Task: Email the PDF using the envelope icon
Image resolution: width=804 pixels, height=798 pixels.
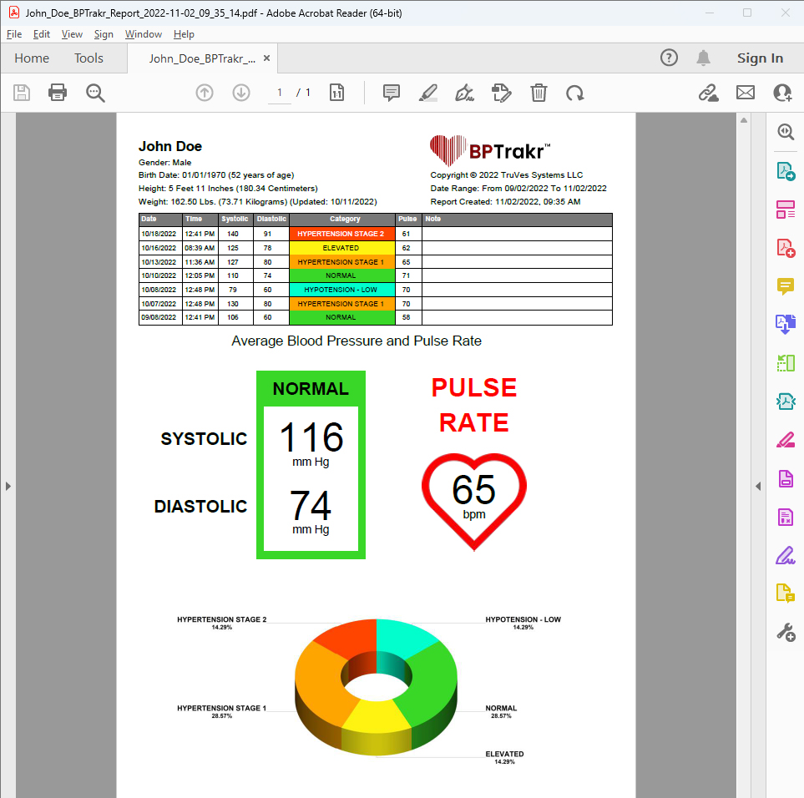Action: 745,93
